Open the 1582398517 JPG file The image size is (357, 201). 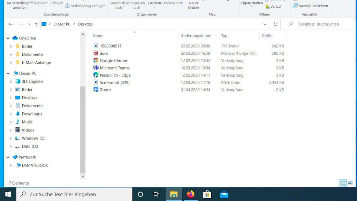pyautogui.click(x=111, y=46)
